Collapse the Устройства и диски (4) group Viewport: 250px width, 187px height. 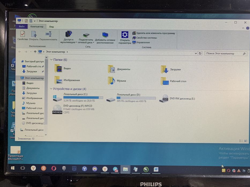tap(51, 89)
